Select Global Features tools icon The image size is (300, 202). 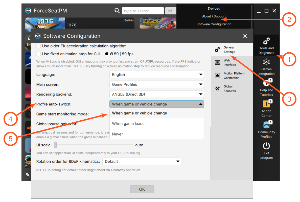[218, 88]
